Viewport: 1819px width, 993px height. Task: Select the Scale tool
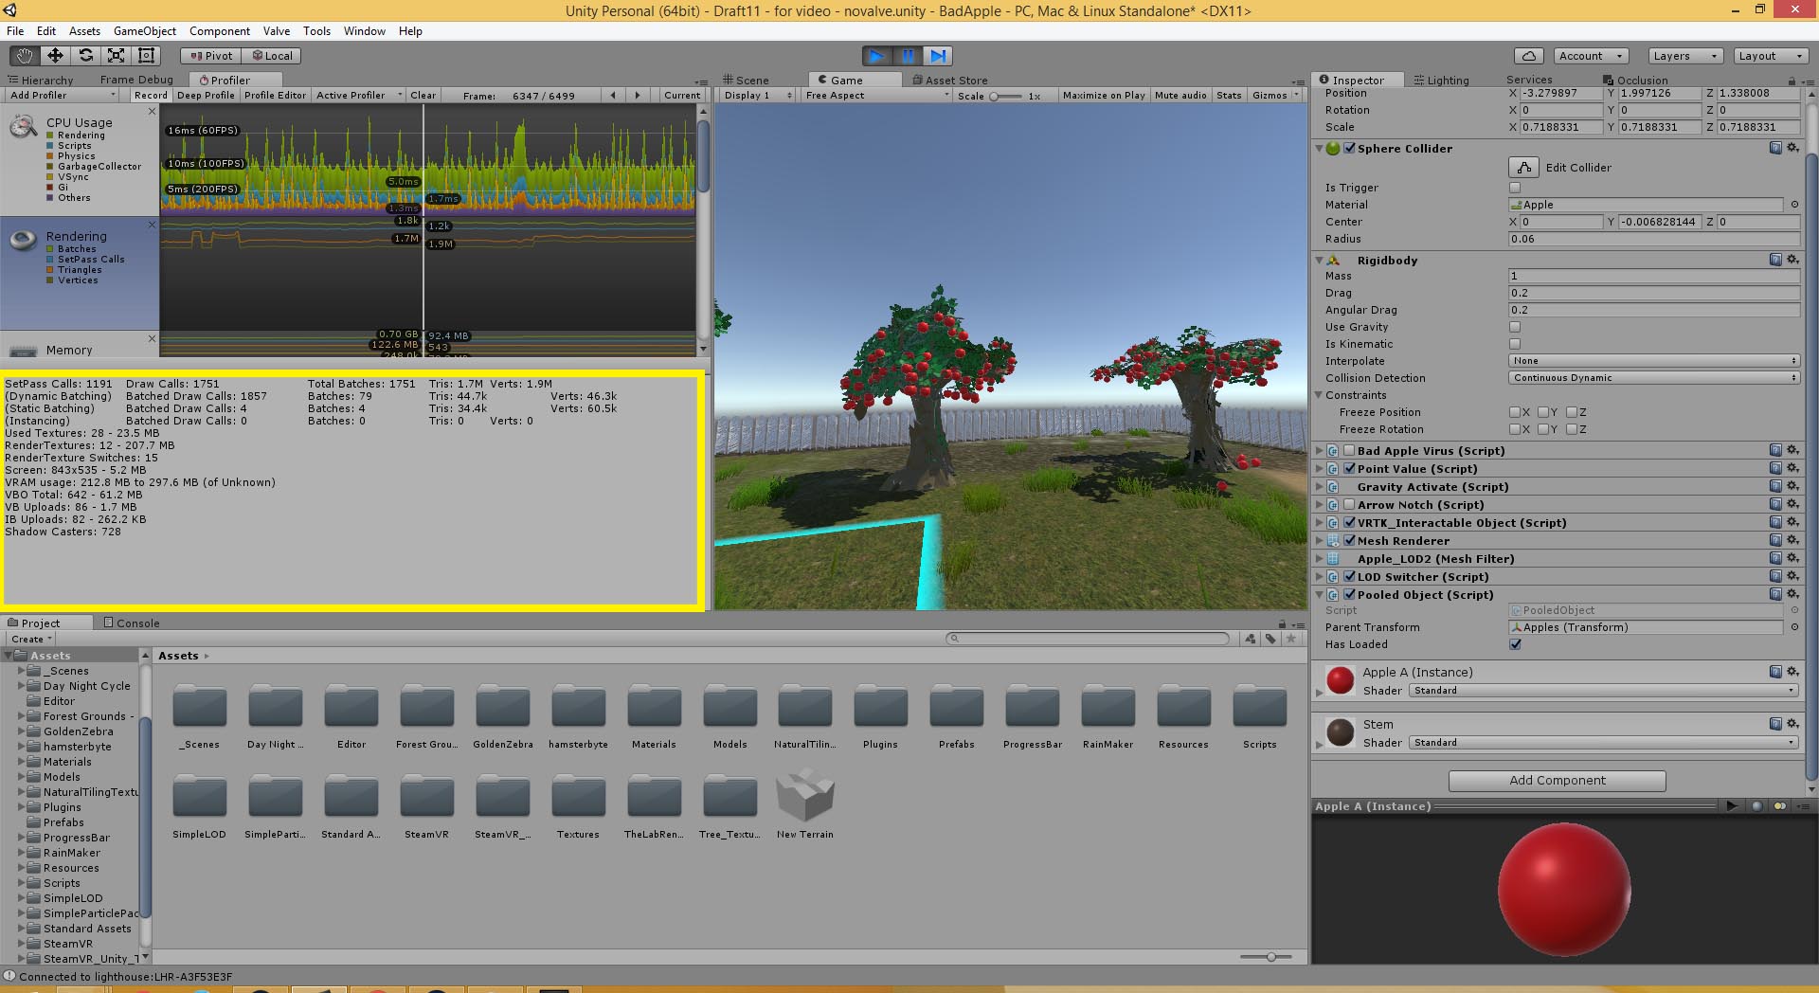tap(117, 56)
